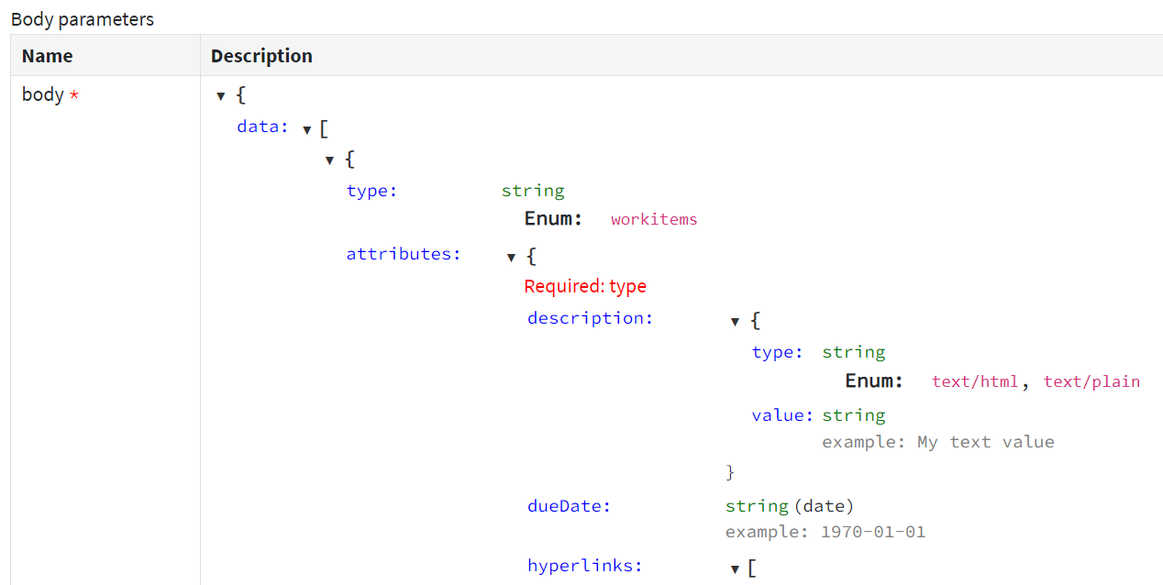
Task: Collapse the root body object disclosure triangle
Action: [x=221, y=95]
